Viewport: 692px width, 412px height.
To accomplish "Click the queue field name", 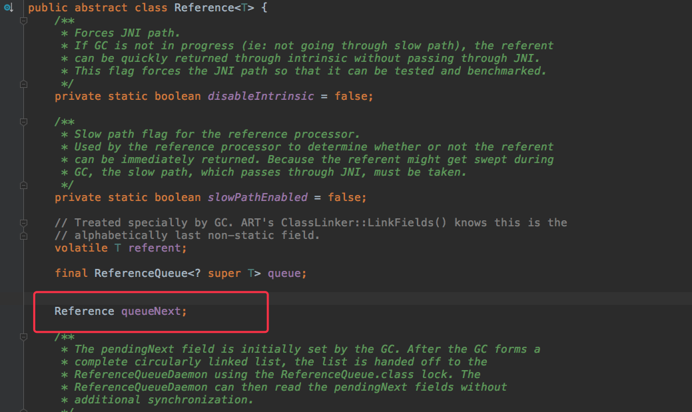I will tap(284, 274).
